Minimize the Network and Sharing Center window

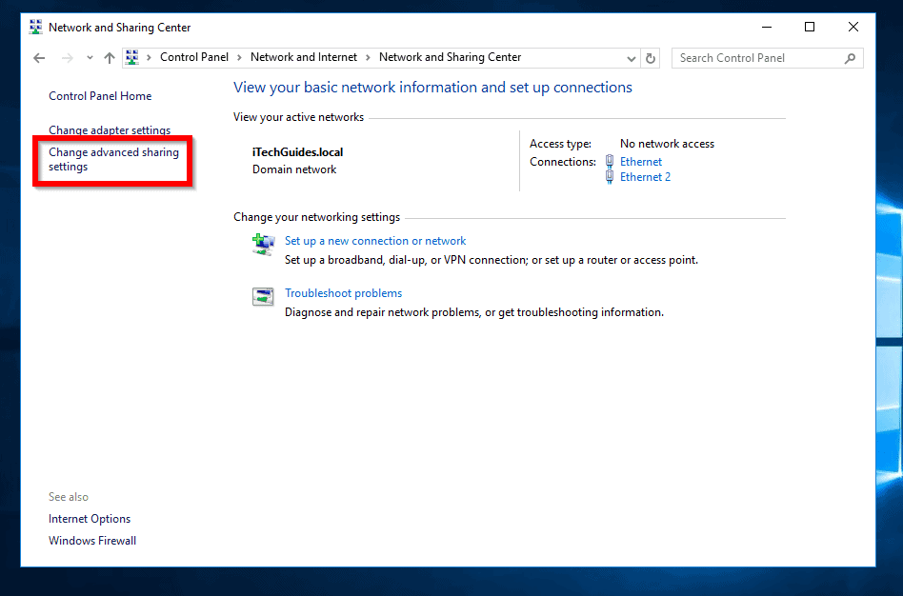click(x=767, y=27)
